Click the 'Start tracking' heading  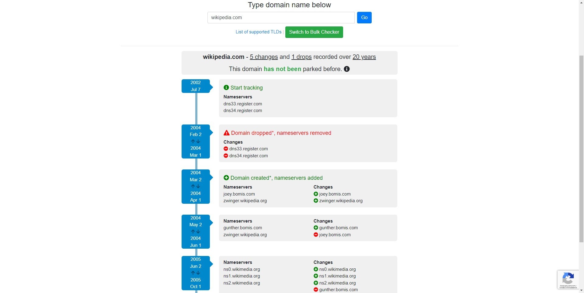(x=246, y=88)
